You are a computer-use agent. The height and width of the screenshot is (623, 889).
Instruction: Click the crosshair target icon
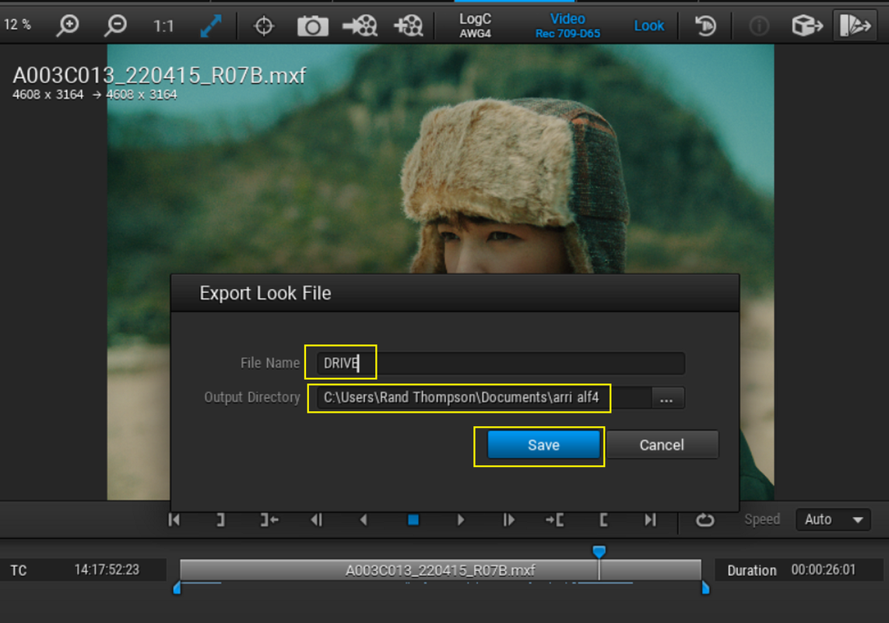(x=264, y=26)
